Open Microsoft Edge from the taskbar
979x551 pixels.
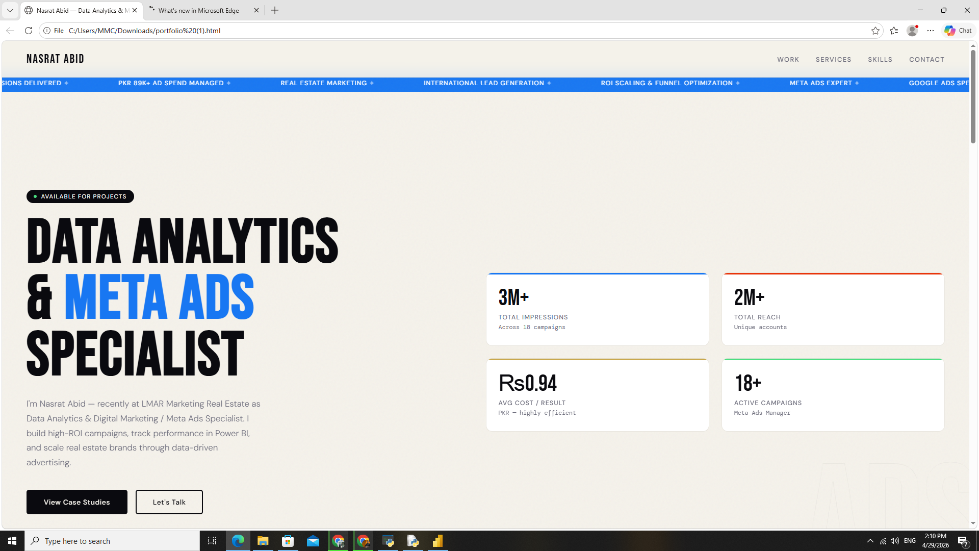[x=238, y=541]
